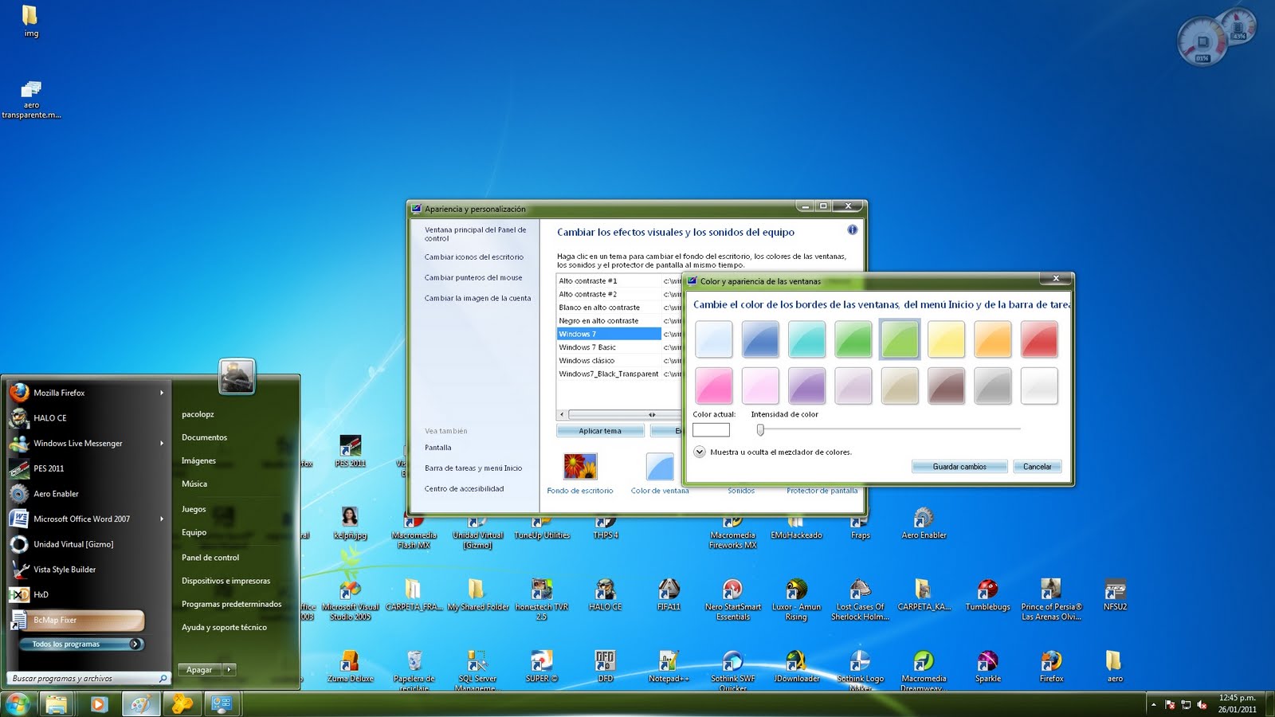Open Fraps desktop shortcut

[860, 527]
